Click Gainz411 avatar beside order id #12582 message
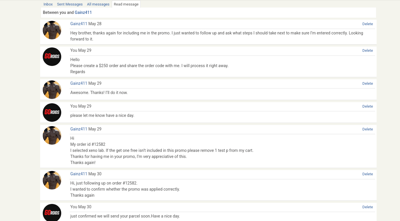Viewport: 400px width, 221px height. [52, 135]
